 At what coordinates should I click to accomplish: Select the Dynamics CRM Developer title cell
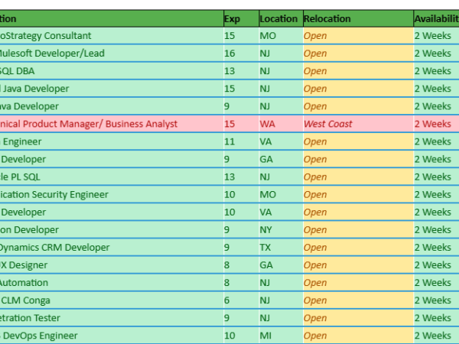pyautogui.click(x=112, y=248)
